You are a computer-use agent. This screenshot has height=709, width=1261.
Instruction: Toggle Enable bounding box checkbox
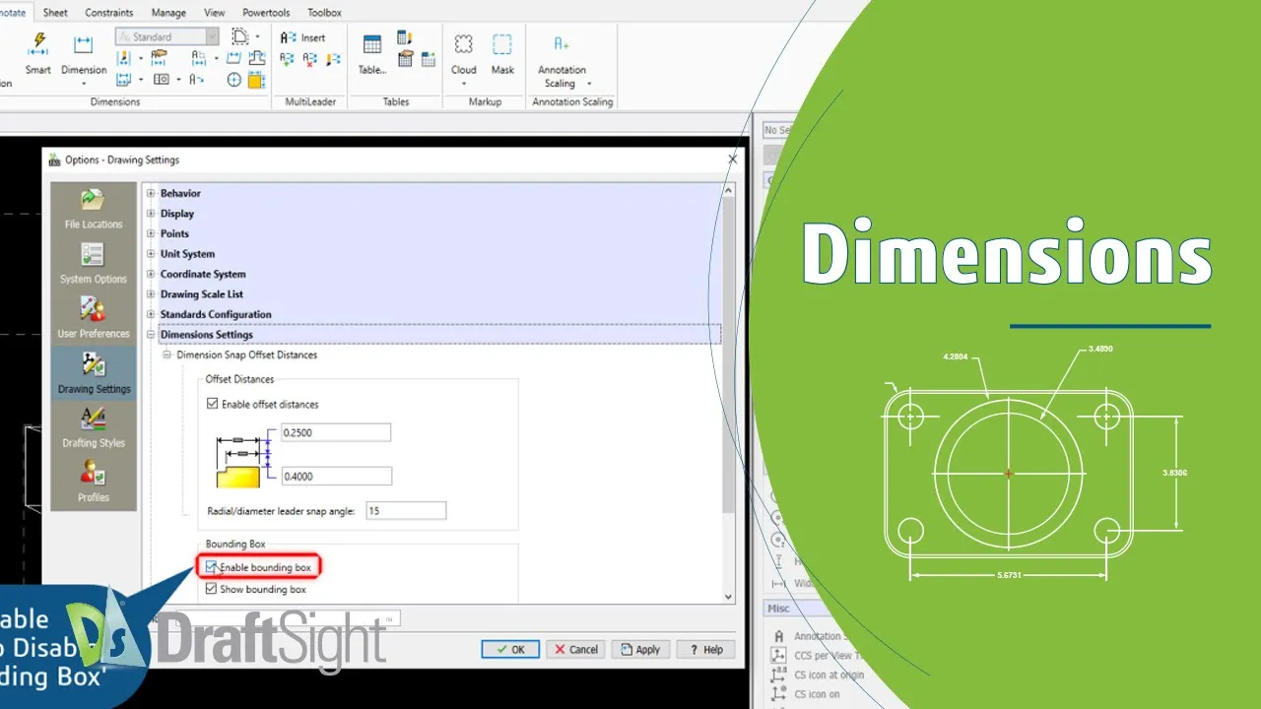212,567
